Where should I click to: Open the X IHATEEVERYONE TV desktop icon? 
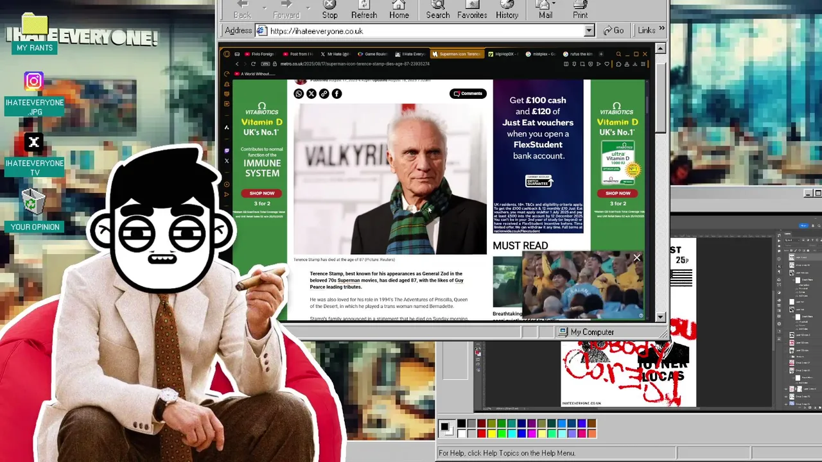[35, 155]
